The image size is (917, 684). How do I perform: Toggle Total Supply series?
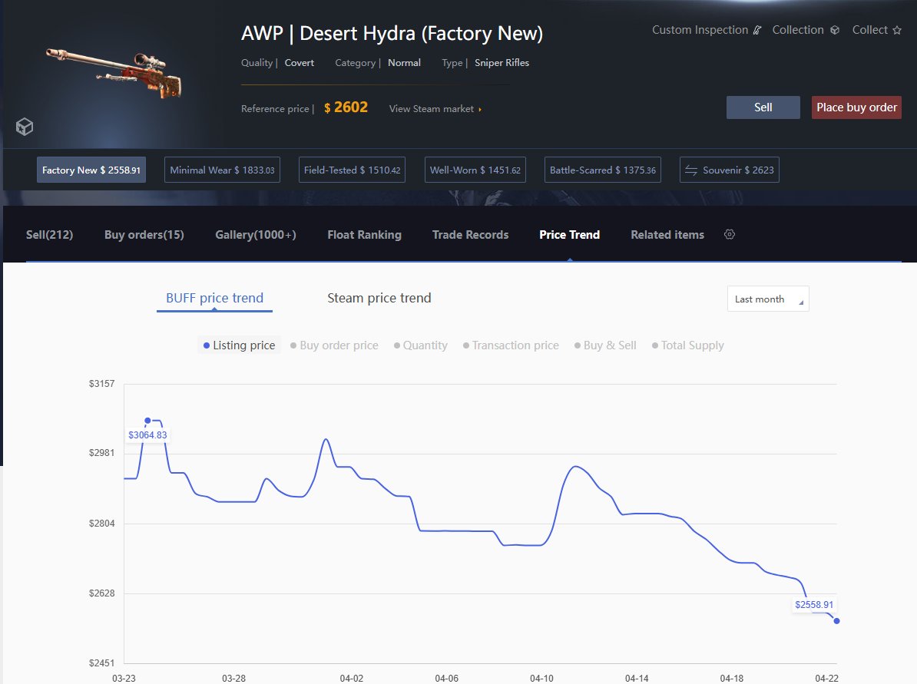point(688,345)
